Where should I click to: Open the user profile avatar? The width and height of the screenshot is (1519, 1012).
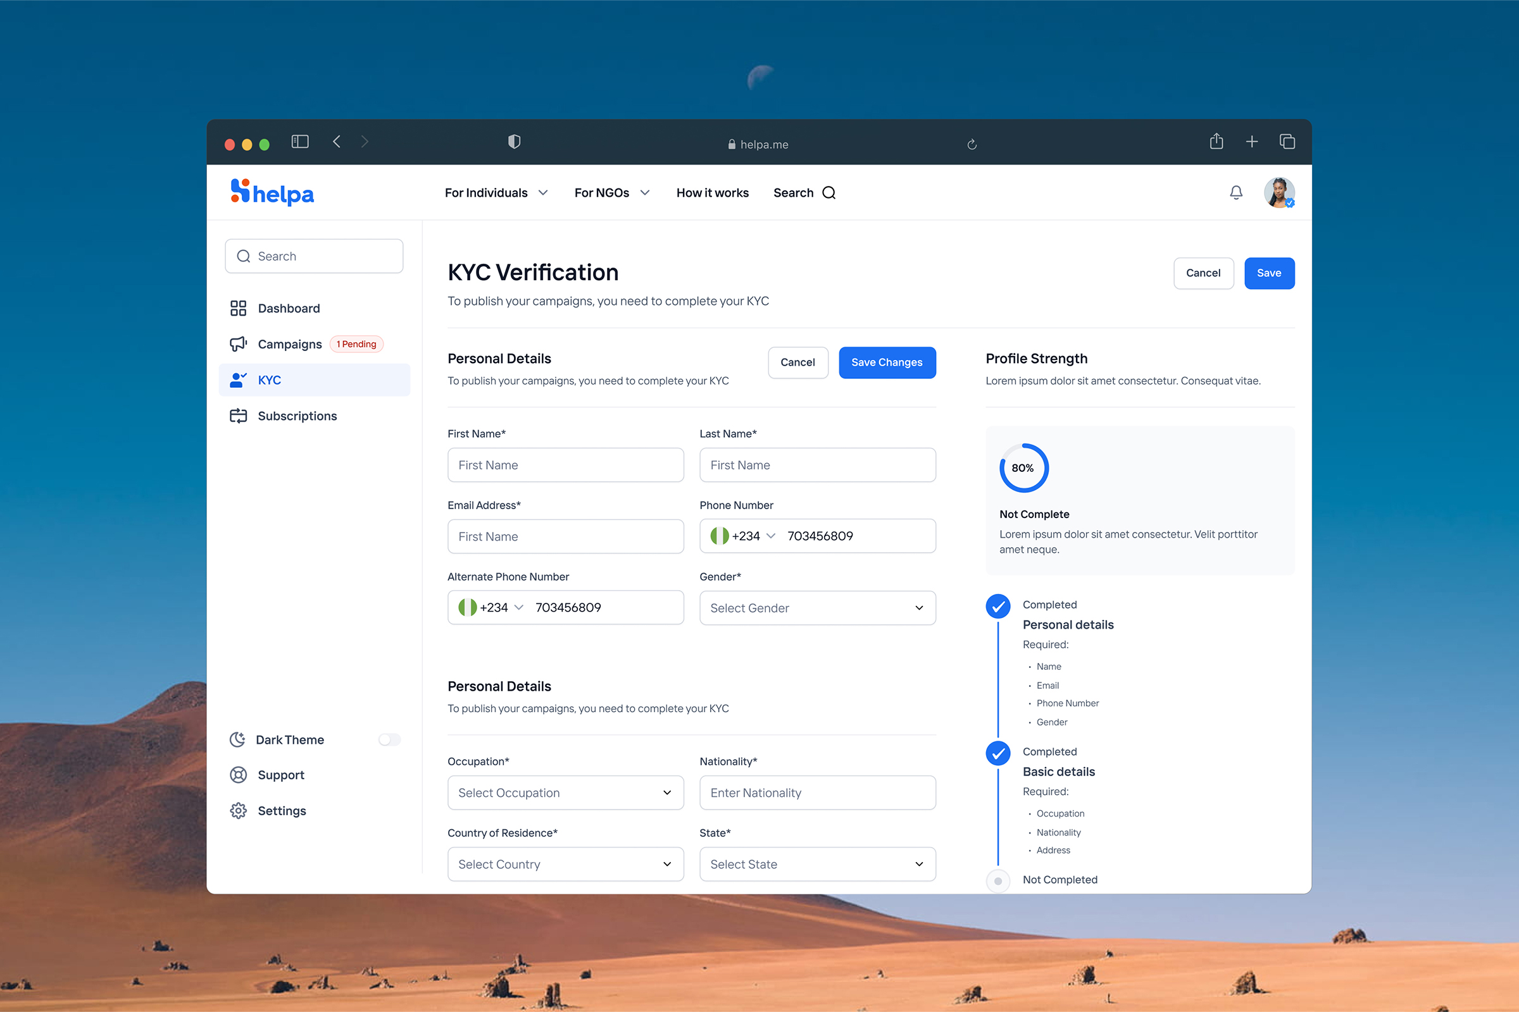(1279, 192)
